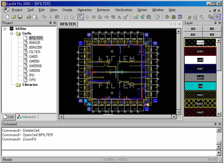Select the rectangle drawing tool

tap(94, 17)
